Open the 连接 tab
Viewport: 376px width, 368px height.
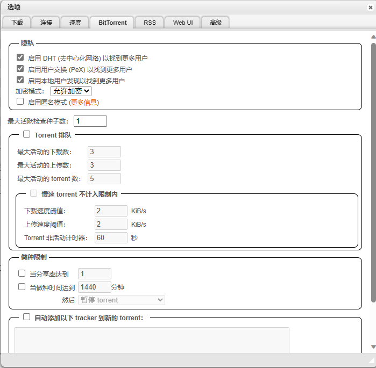click(x=46, y=23)
